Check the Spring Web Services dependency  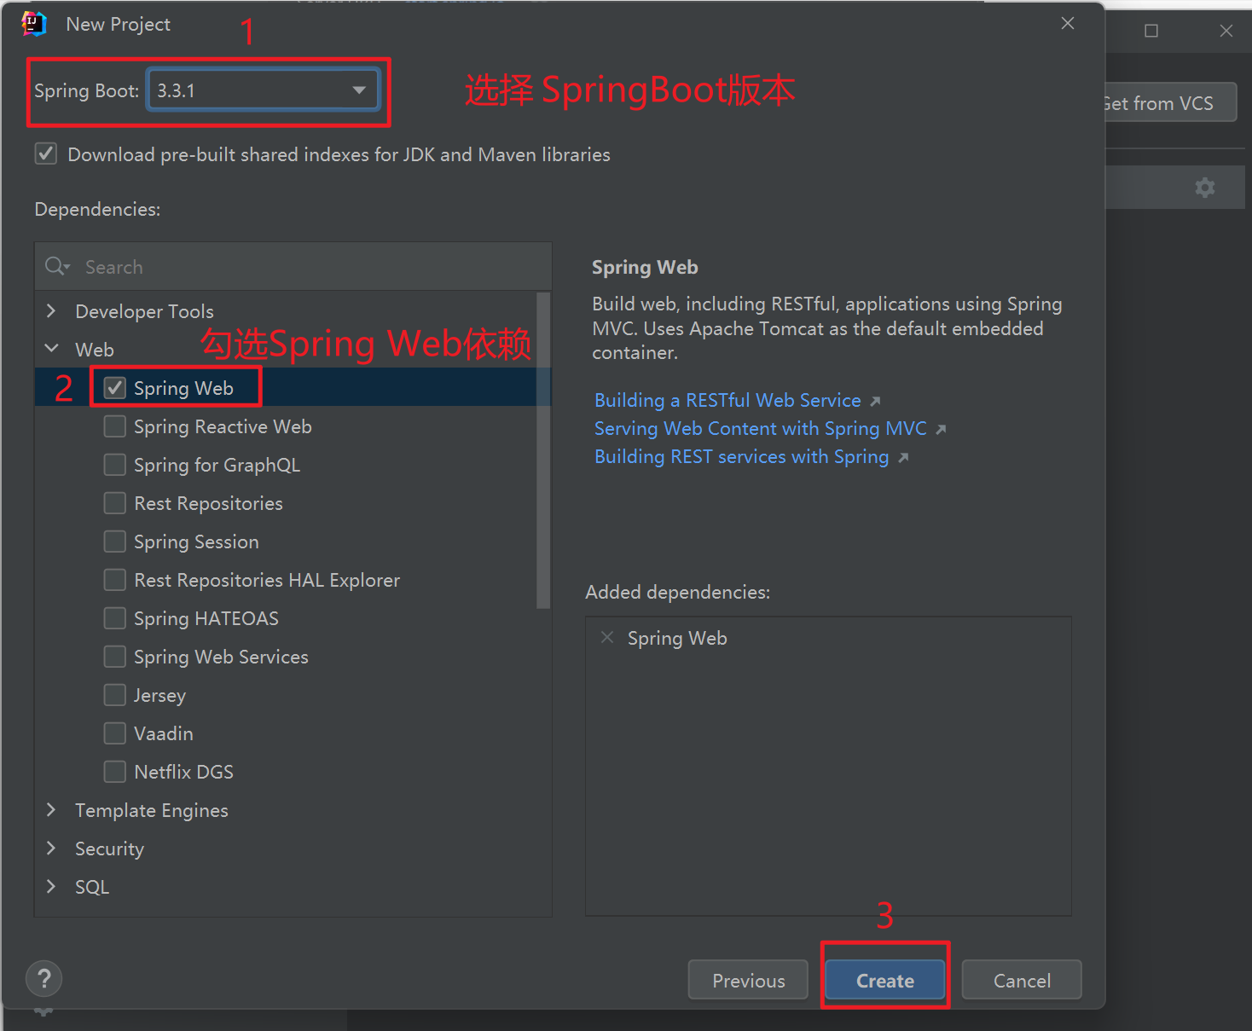pyautogui.click(x=115, y=657)
